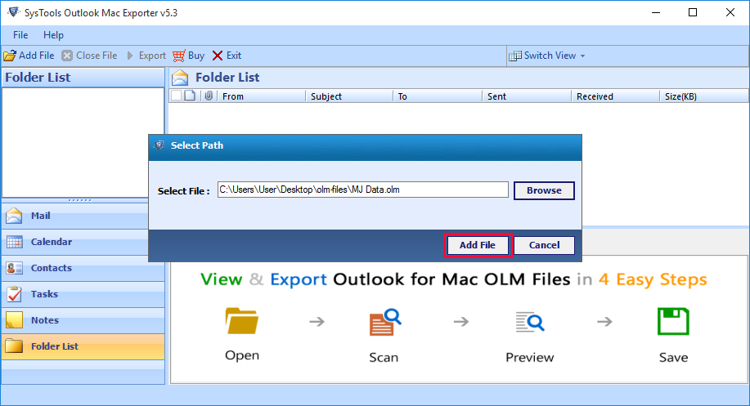This screenshot has height=406, width=750.
Task: Click inside the Select File path field
Action: click(362, 190)
